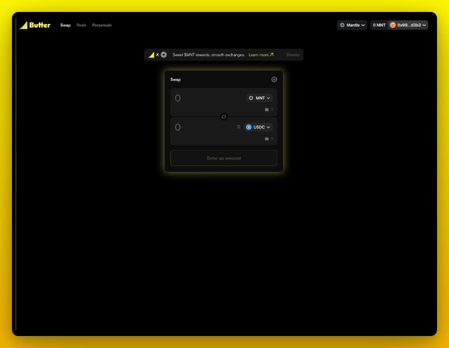Click the wallet avatar beside 0x99...d3b3
This screenshot has width=449, height=348.
[x=393, y=25]
